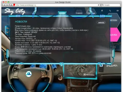Screen dimensions: 123x92
Task: Click the 'Взнос: $190' line
Action: (43, 47)
